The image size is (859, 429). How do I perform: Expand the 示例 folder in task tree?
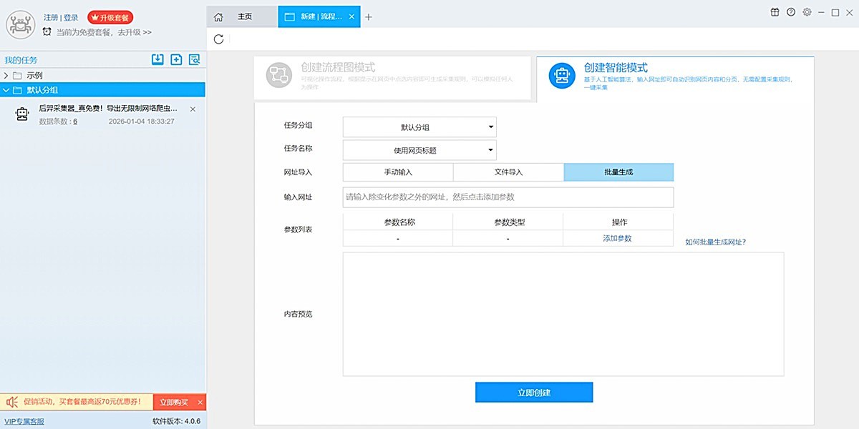pyautogui.click(x=6, y=75)
